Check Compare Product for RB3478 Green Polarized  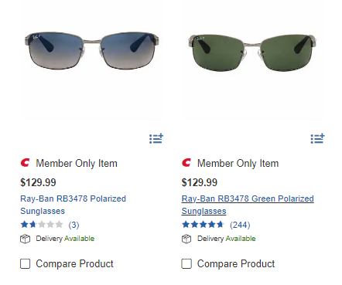(186, 263)
